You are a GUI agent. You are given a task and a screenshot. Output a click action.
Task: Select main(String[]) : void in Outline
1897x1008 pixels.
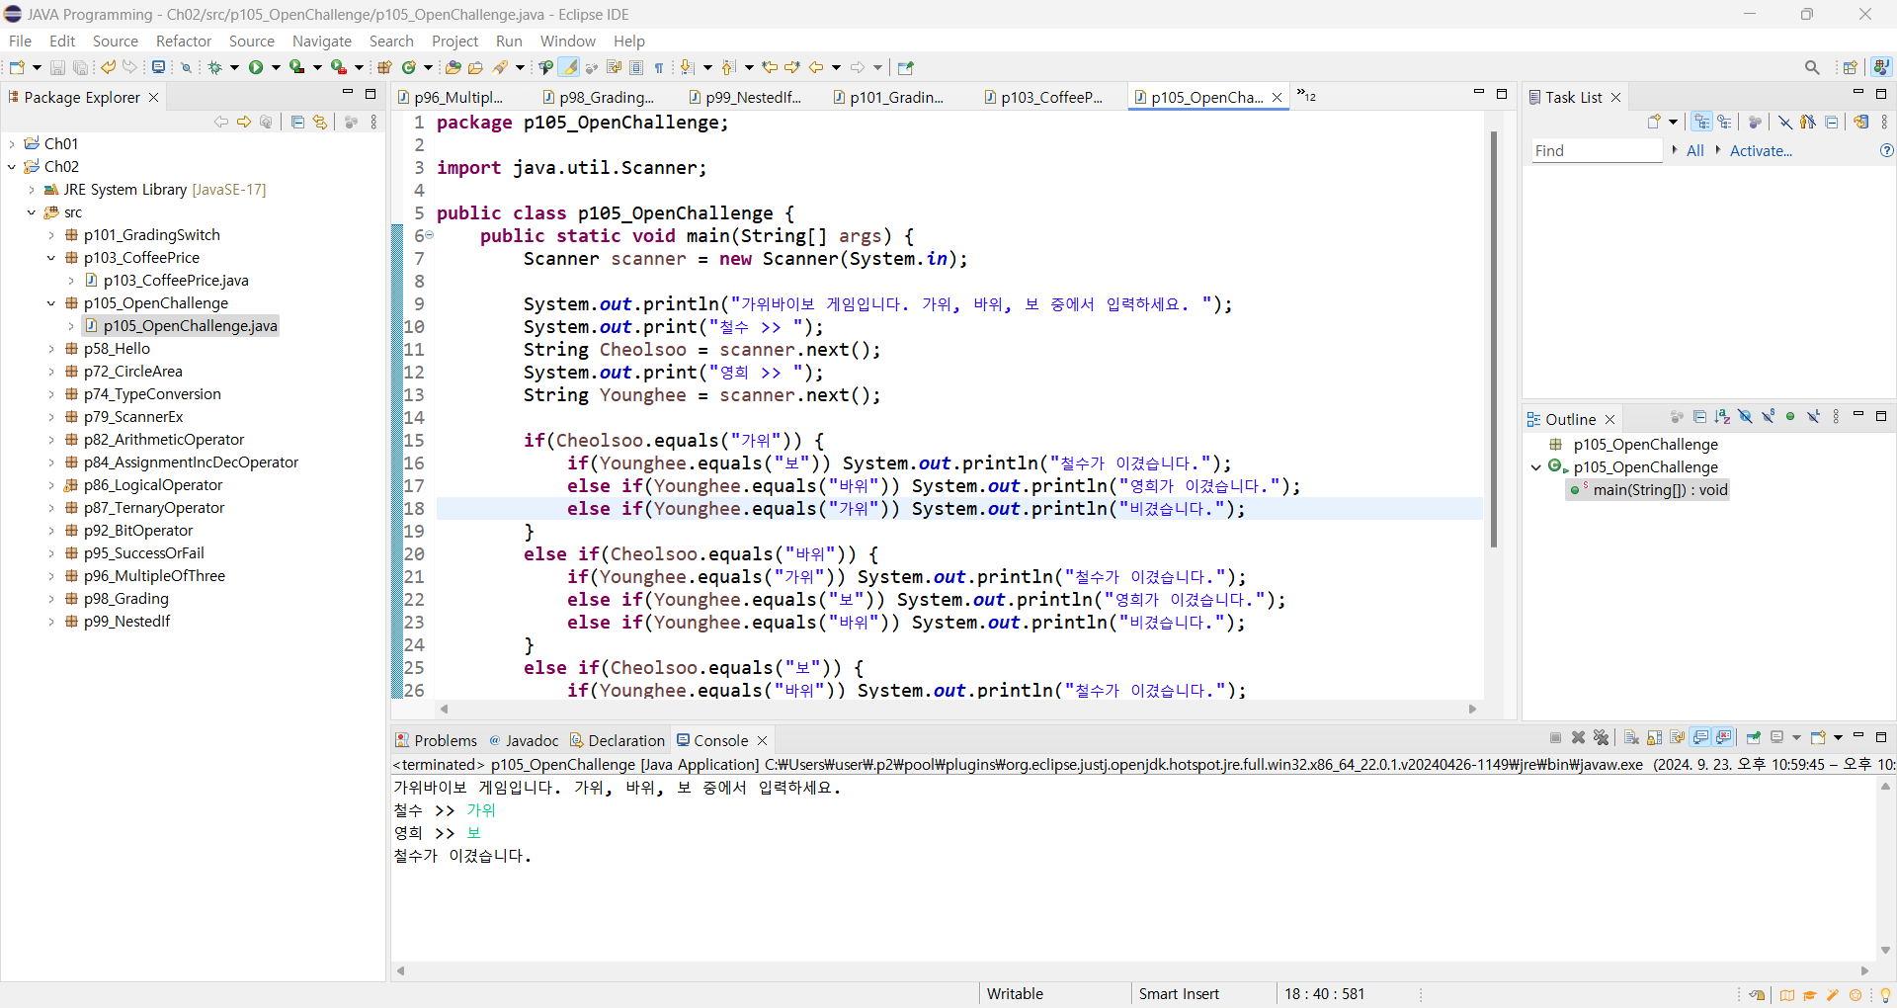click(x=1660, y=490)
